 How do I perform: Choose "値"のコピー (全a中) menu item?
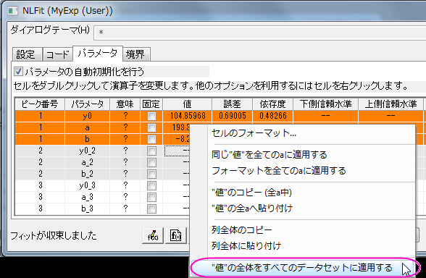pos(311,193)
